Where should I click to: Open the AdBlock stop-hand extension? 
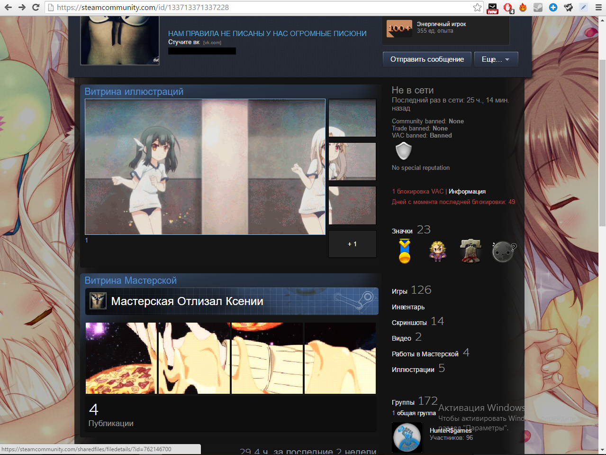pos(508,8)
